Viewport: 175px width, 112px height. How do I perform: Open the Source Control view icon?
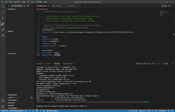(x=3, y=18)
